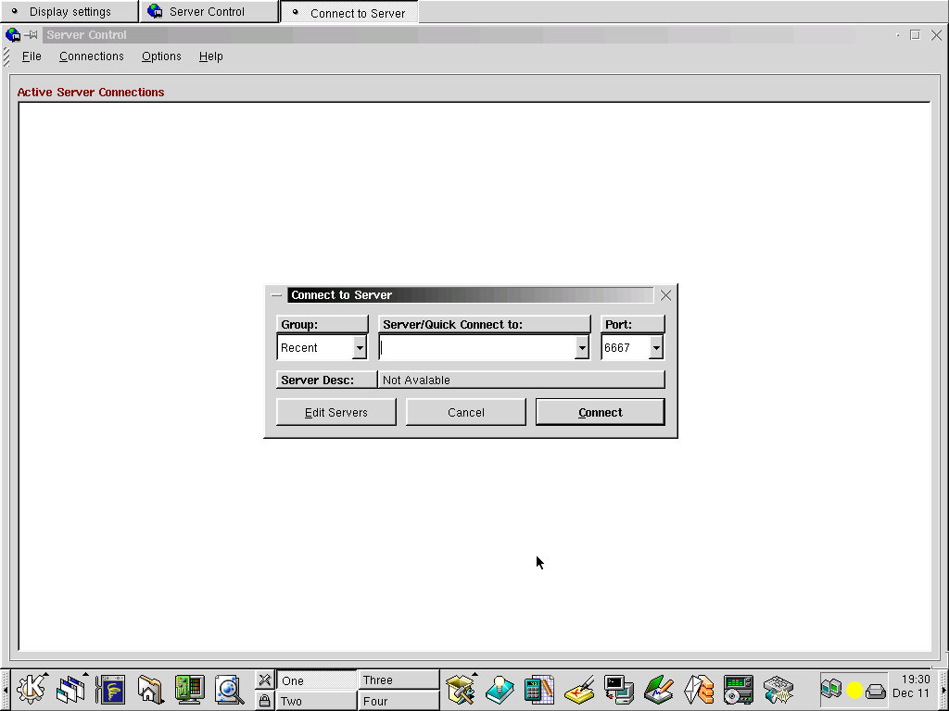Expand the Port dropdown arrow

point(656,348)
